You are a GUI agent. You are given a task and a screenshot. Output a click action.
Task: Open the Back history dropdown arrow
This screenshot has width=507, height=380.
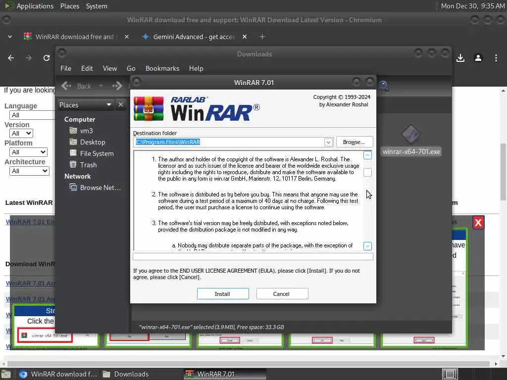[101, 86]
